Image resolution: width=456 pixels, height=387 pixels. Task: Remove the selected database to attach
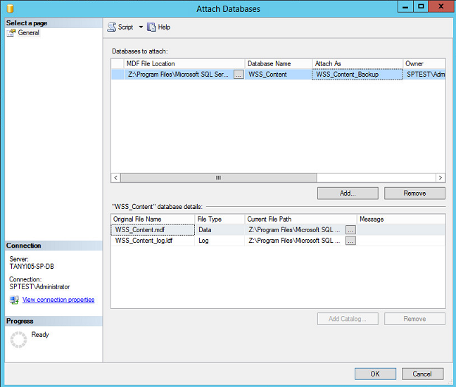pyautogui.click(x=414, y=193)
